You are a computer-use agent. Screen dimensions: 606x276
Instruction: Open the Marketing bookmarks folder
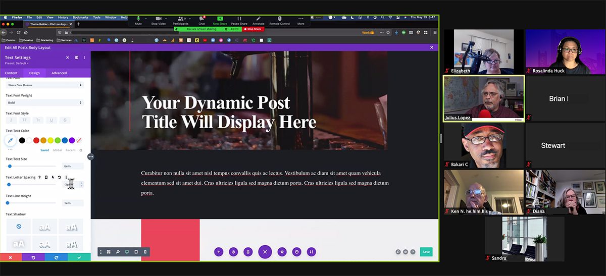pyautogui.click(x=45, y=40)
